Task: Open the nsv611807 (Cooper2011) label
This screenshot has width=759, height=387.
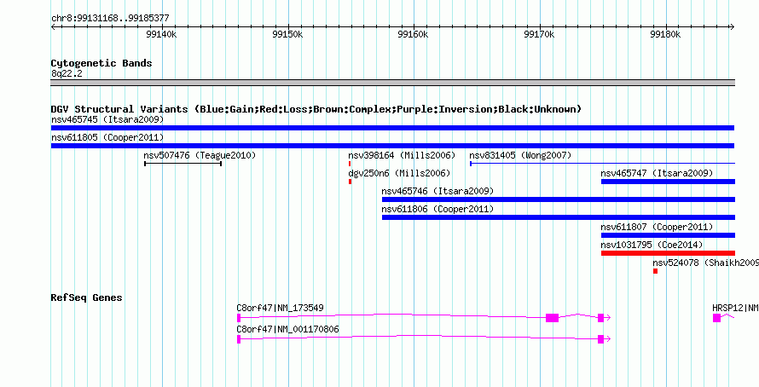Action: 657,227
